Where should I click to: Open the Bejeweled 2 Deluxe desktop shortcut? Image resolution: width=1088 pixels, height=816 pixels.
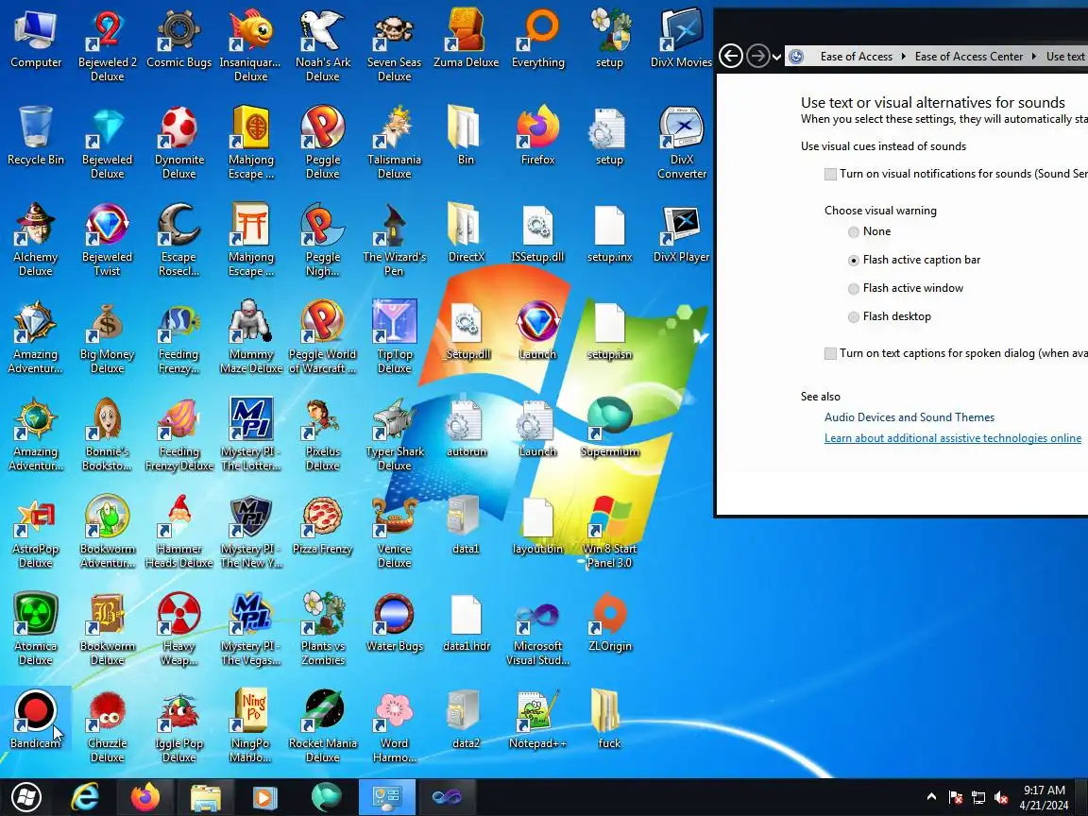(x=107, y=43)
